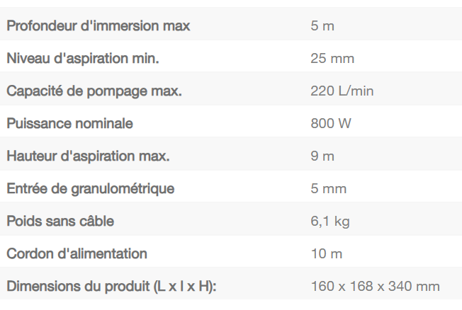Viewport: 462px width, 310px height.
Task: Click the "Entrée de granulométrique" label
Action: point(90,188)
